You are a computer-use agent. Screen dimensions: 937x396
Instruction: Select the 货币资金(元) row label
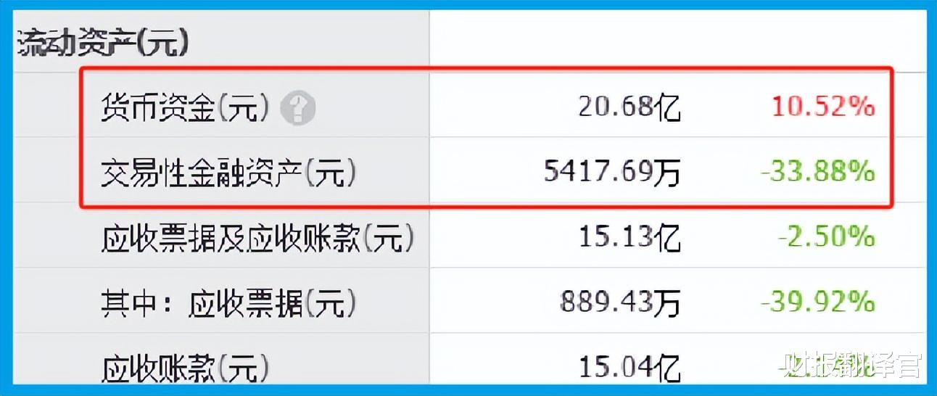click(186, 108)
